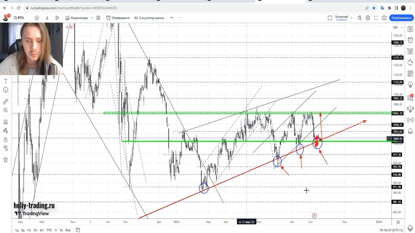Toggle lock all drawings tool
This screenshot has height=233, width=415.
click(6, 140)
